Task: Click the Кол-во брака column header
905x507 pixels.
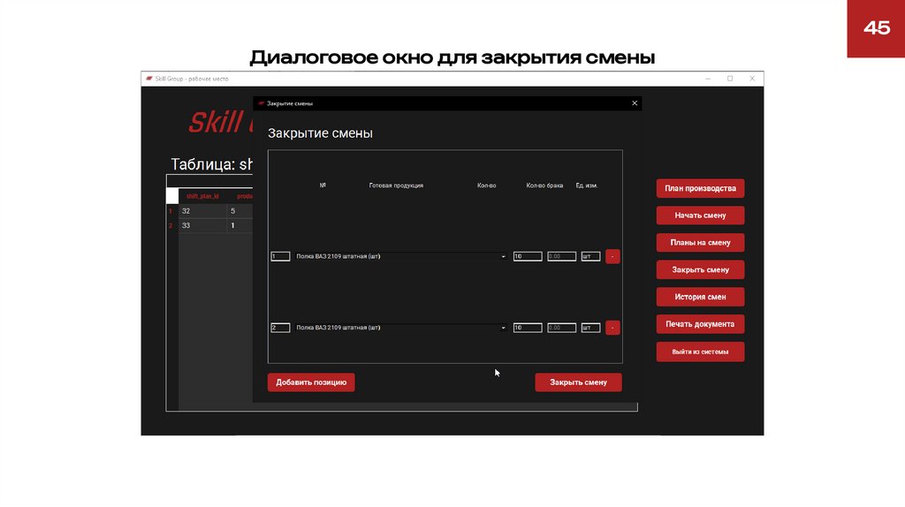Action: pyautogui.click(x=544, y=185)
